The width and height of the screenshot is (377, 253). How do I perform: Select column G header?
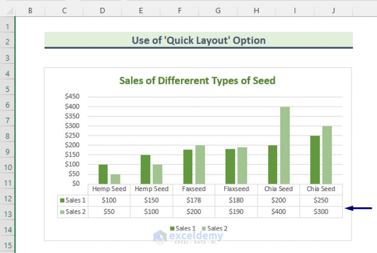click(x=218, y=11)
